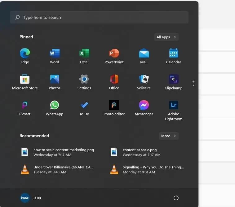
Task: Click the power button icon
Action: tap(176, 198)
